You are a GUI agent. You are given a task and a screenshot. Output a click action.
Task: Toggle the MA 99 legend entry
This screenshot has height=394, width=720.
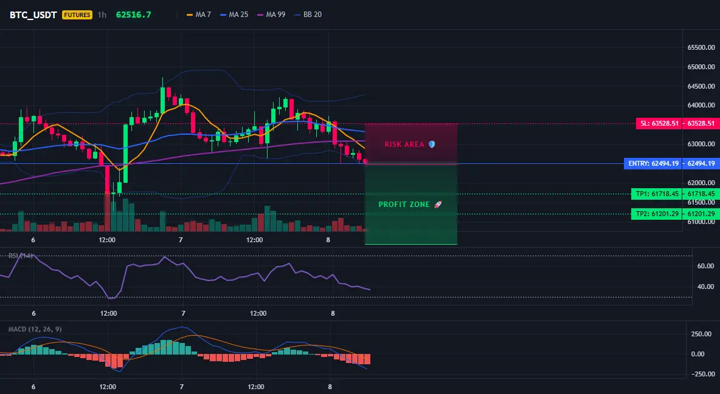(x=271, y=15)
